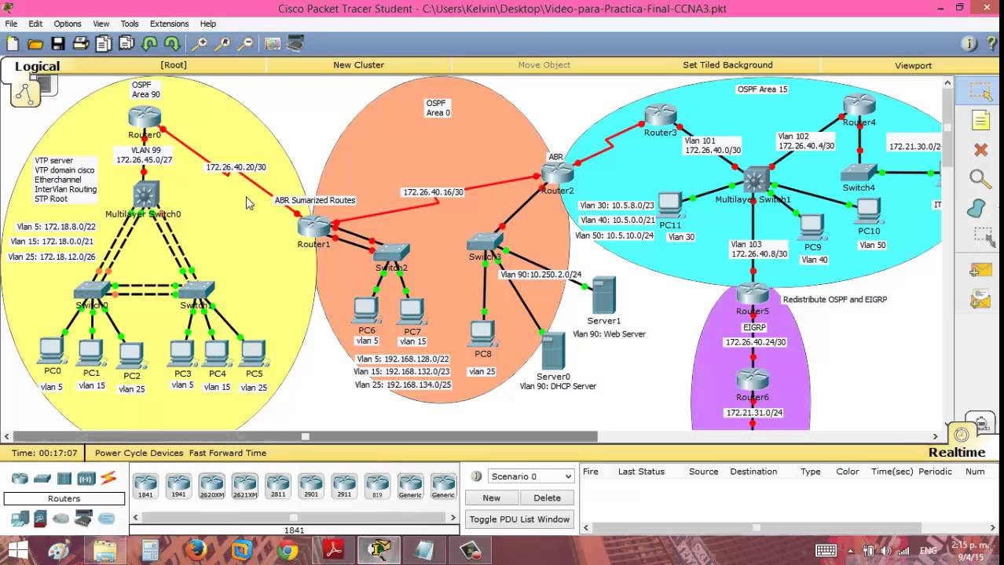Select Server1 web server device
Image resolution: width=1004 pixels, height=565 pixels.
603,297
